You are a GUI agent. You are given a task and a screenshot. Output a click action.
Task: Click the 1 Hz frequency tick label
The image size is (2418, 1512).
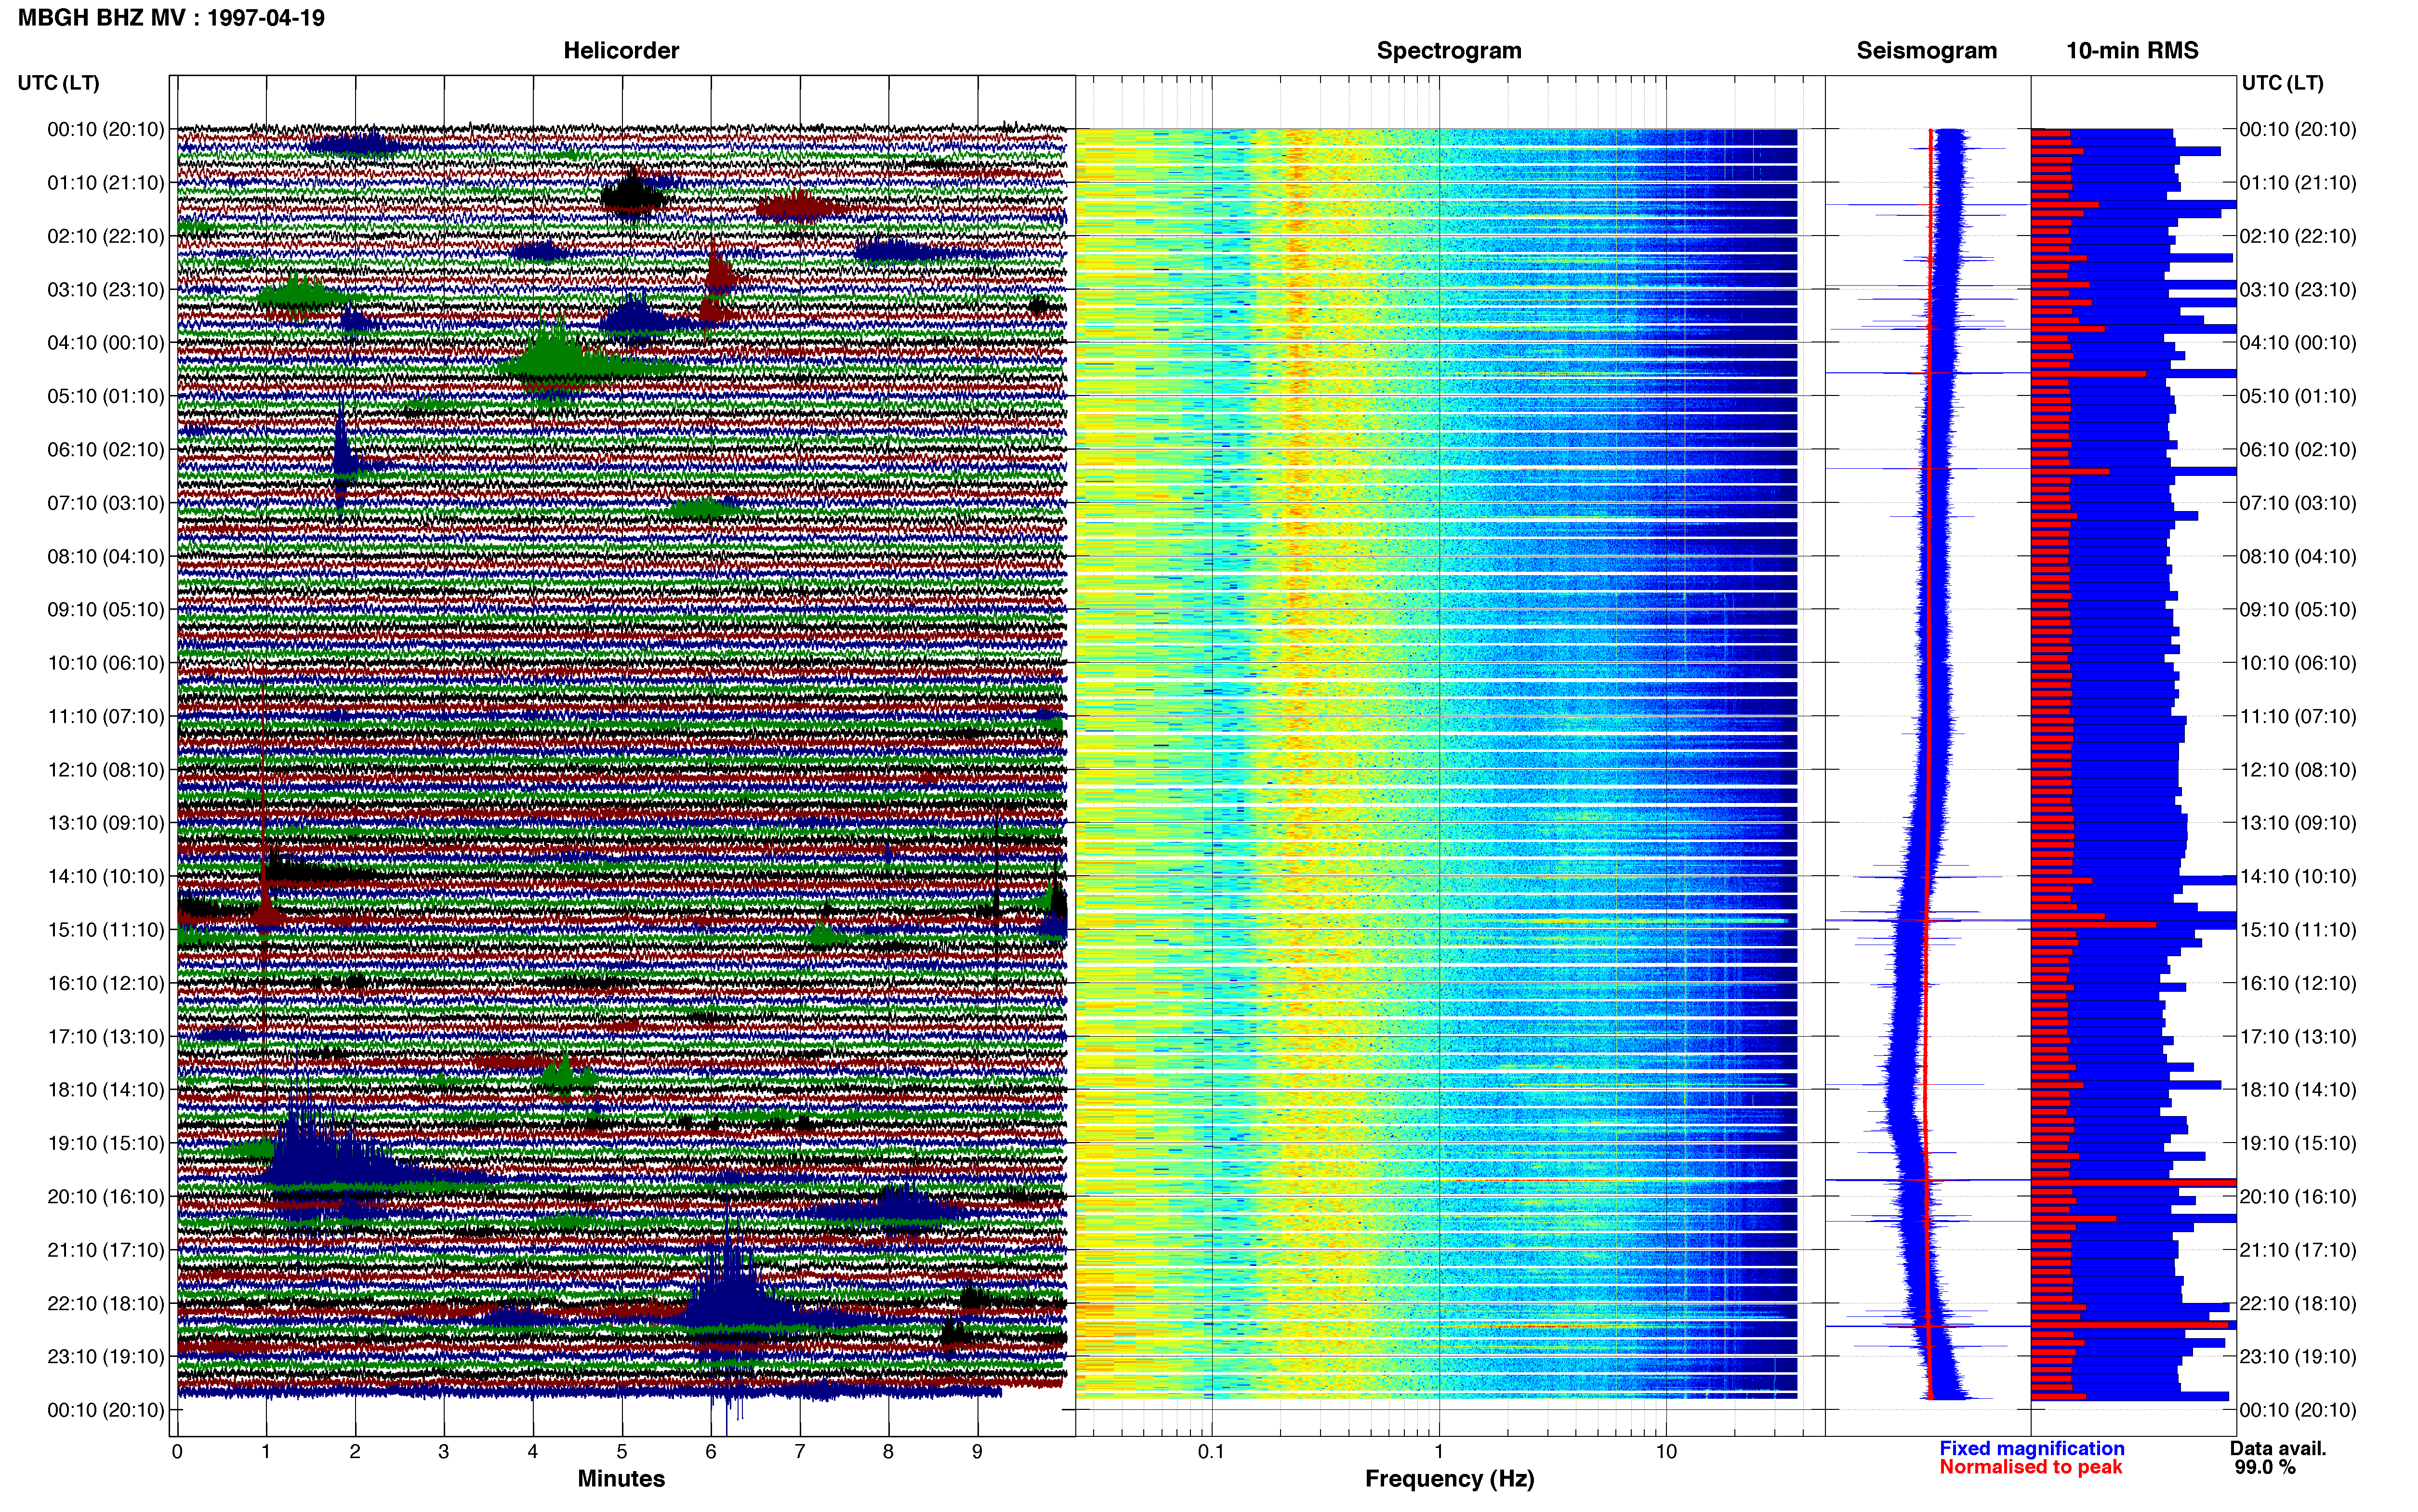coord(1439,1452)
